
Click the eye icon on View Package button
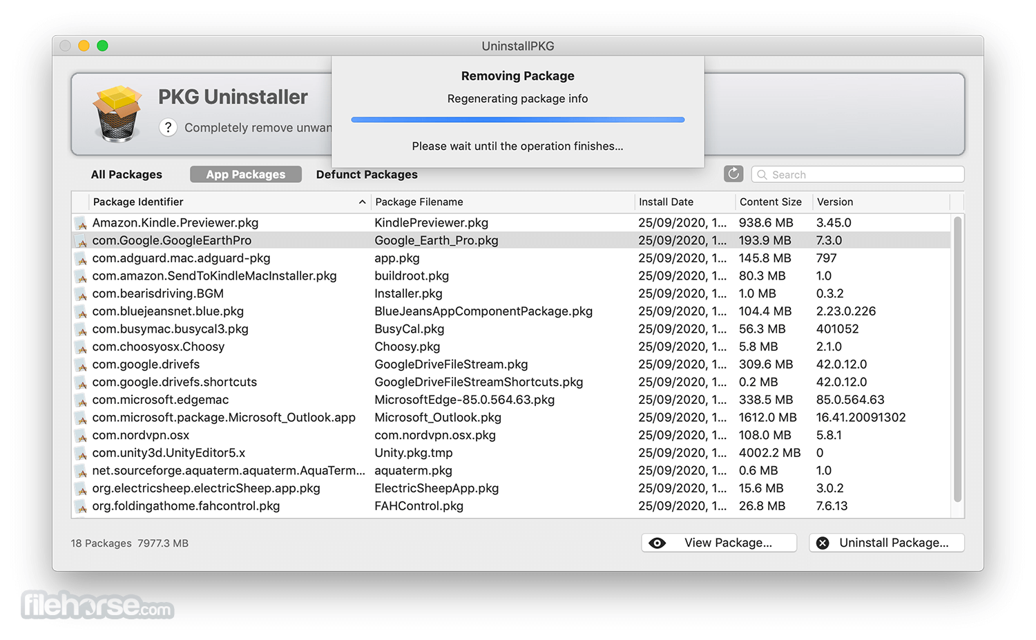658,543
